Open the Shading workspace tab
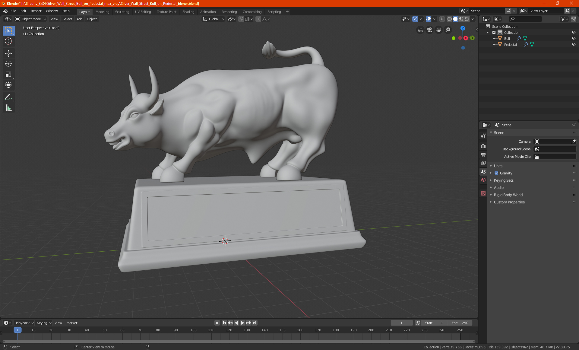Image resolution: width=579 pixels, height=350 pixels. [188, 12]
